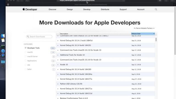Open the Design menu
The height and width of the screenshot is (99, 176).
(70, 9)
